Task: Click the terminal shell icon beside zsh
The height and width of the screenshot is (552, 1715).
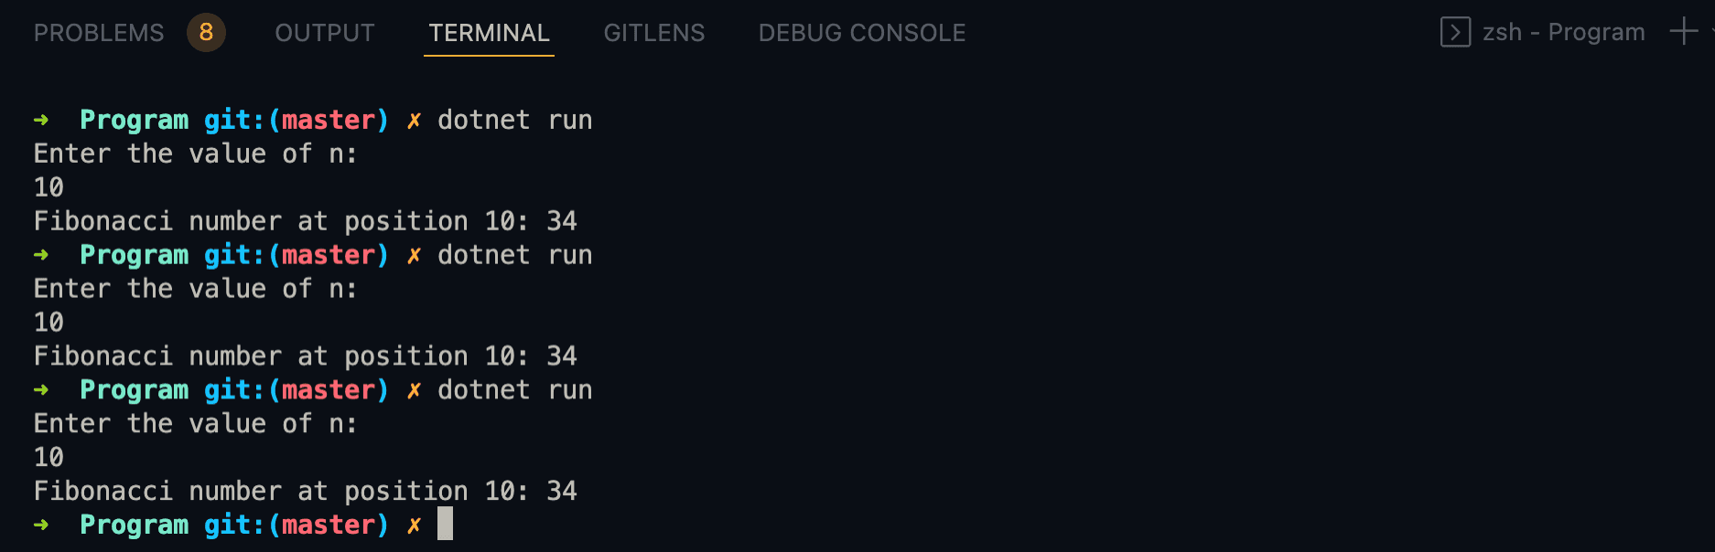Action: 1455,32
